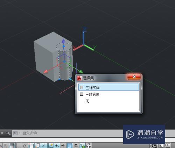
Task: Click the purple Z-axis gizmo arrow
Action: [x=63, y=41]
